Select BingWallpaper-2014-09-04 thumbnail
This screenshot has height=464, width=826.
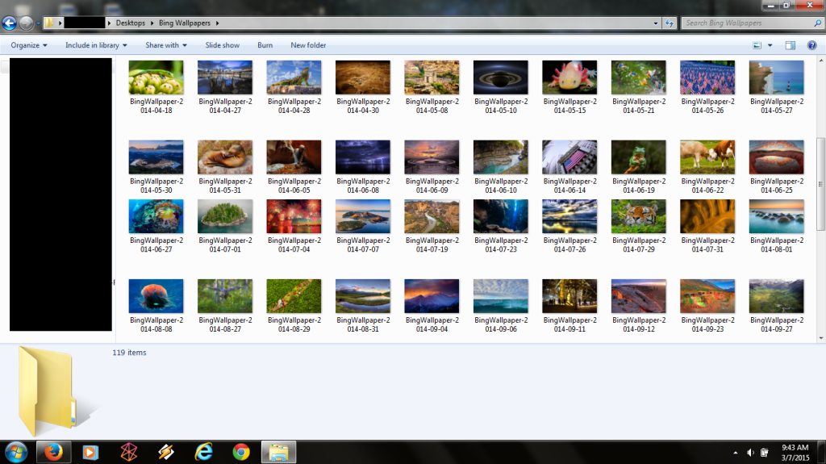point(432,296)
